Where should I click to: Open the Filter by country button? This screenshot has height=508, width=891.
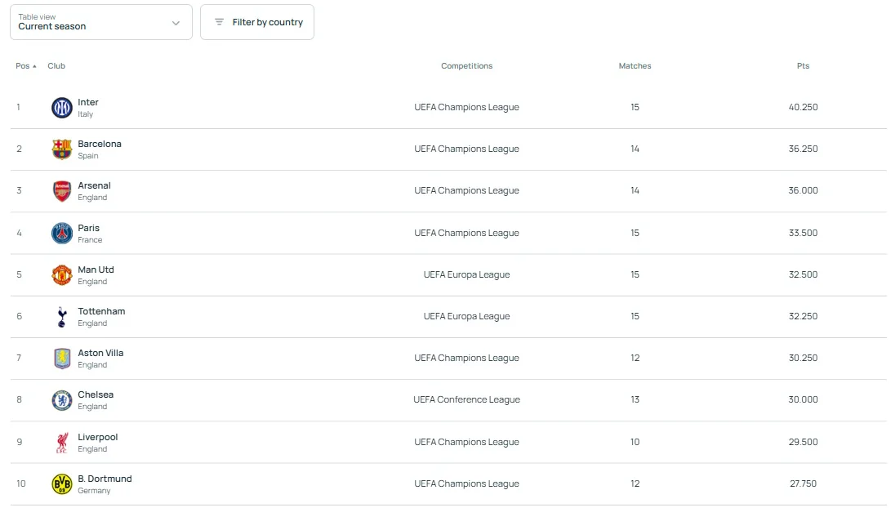tap(257, 22)
